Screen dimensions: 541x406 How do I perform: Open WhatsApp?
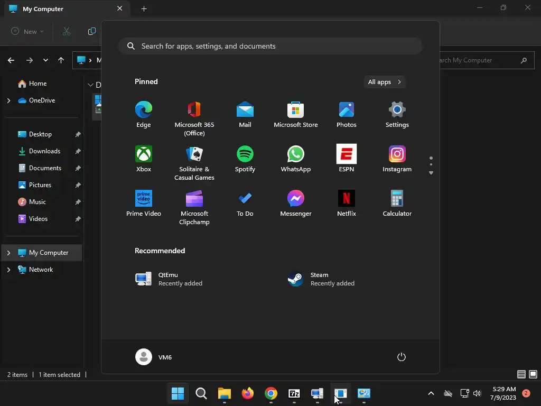pyautogui.click(x=296, y=159)
